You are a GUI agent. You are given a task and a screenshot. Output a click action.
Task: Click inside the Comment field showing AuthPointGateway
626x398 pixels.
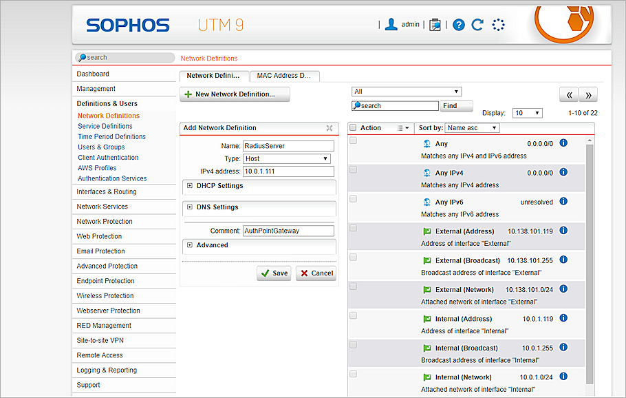(288, 231)
